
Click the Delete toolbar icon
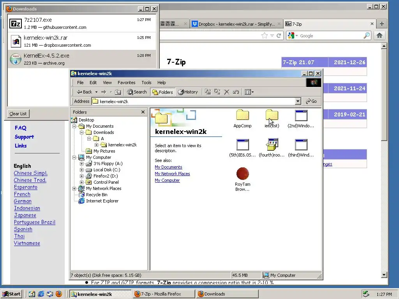tap(226, 92)
